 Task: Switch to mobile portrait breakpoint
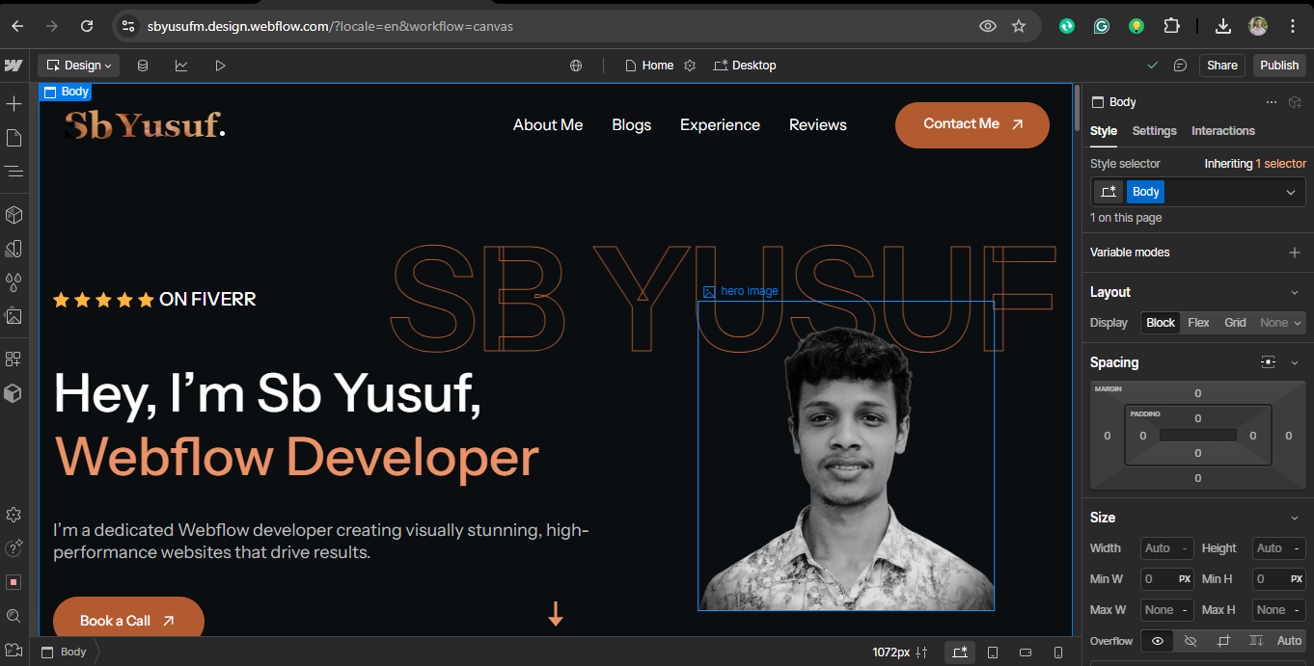click(x=1058, y=653)
